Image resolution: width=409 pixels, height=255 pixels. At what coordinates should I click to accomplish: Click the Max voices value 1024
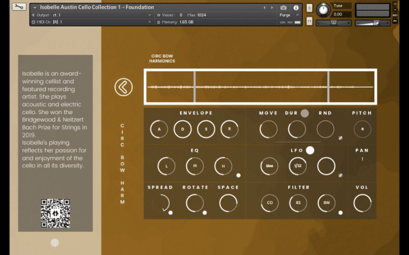[x=201, y=15]
